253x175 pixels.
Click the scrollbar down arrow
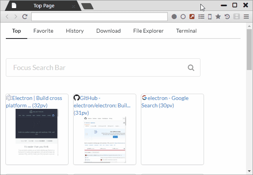[x=249, y=171]
